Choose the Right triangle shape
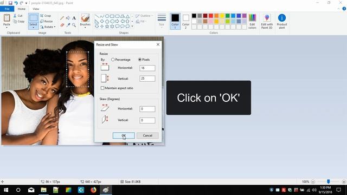Viewport: 347px width, 195px height. (97, 22)
